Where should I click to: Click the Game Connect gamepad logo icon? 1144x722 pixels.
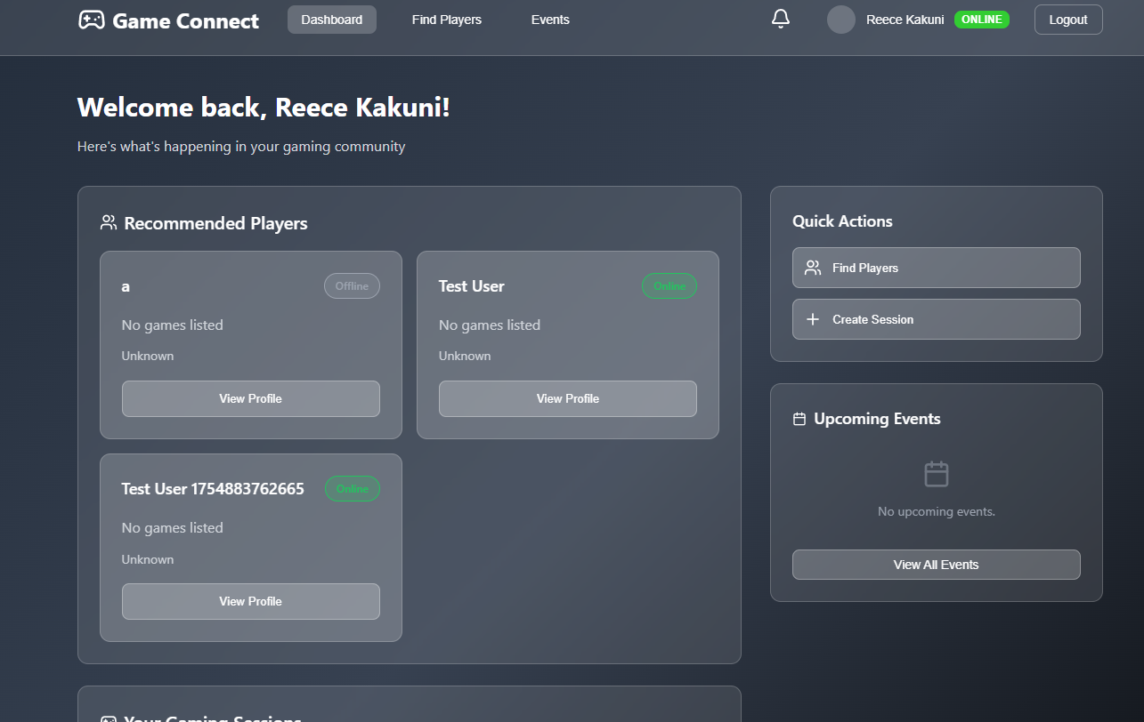[91, 20]
